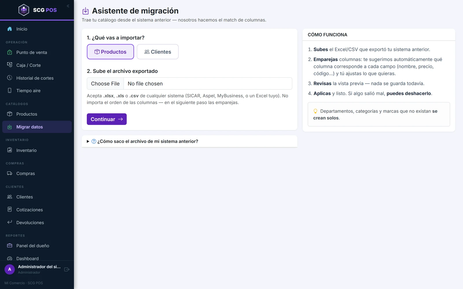Open ¿Cómo saco el archivo de mi sistema anterior?
The height and width of the screenshot is (289, 463).
tap(148, 141)
